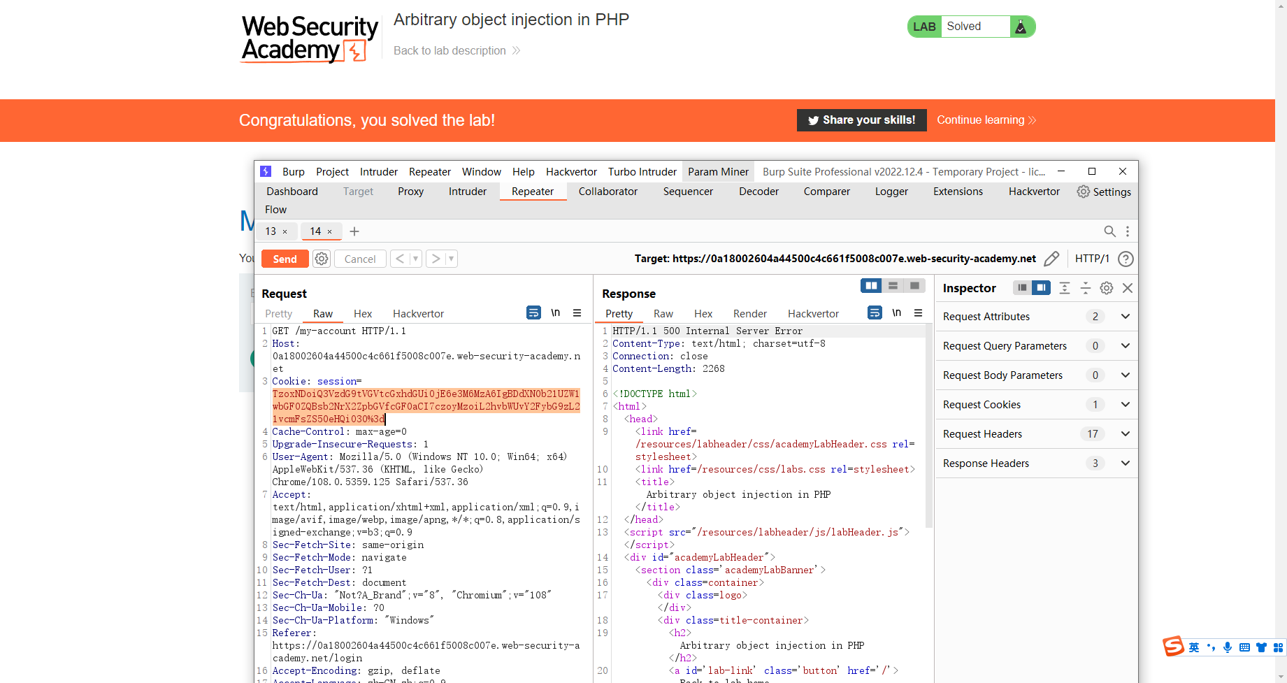Image resolution: width=1287 pixels, height=683 pixels.
Task: Switch to Repeater tab 13
Action: tap(271, 231)
